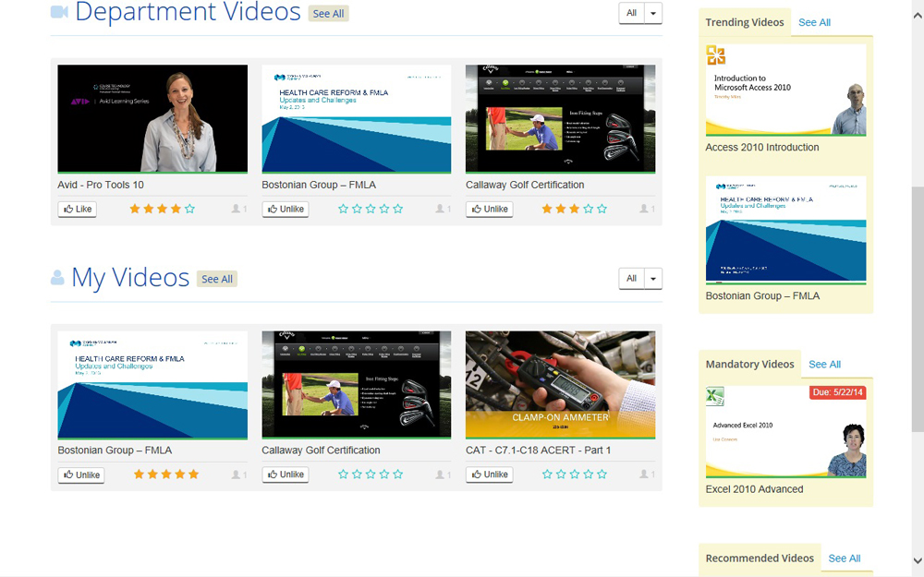This screenshot has width=924, height=577.
Task: Select the Recommended Videos tab
Action: [x=760, y=559]
